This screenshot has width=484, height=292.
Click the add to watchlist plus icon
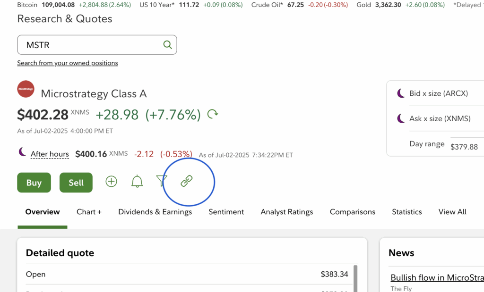click(111, 182)
